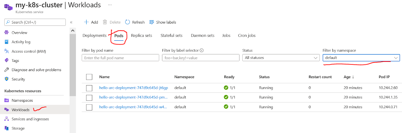Switch to the Stateful sets tab
402x133 pixels.
pyautogui.click(x=172, y=35)
